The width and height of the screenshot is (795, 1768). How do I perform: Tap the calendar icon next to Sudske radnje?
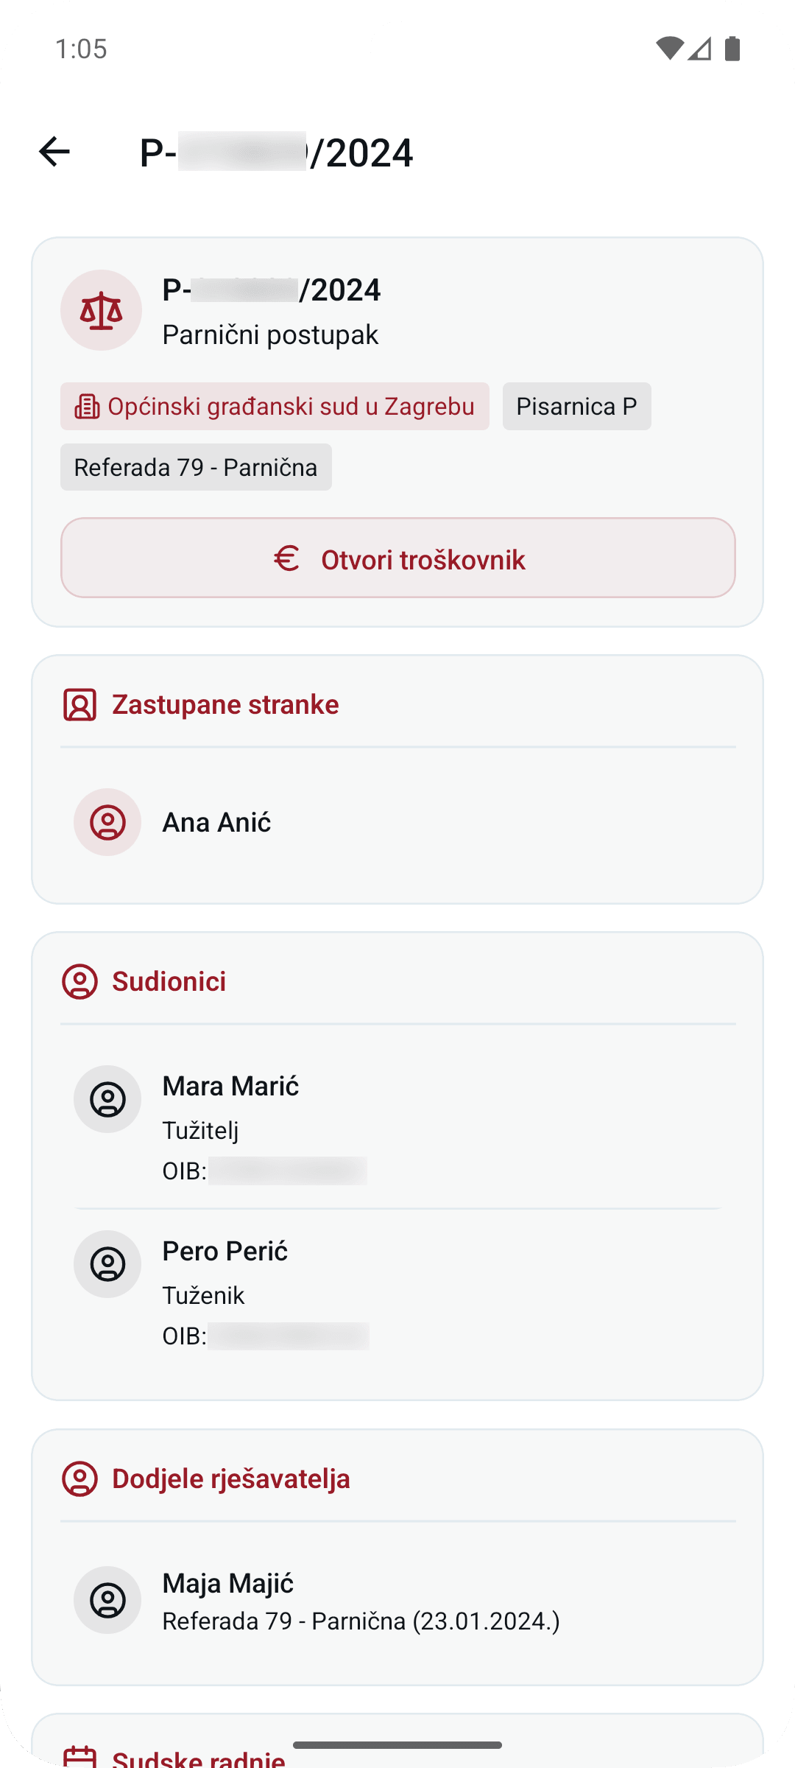coord(79,1758)
